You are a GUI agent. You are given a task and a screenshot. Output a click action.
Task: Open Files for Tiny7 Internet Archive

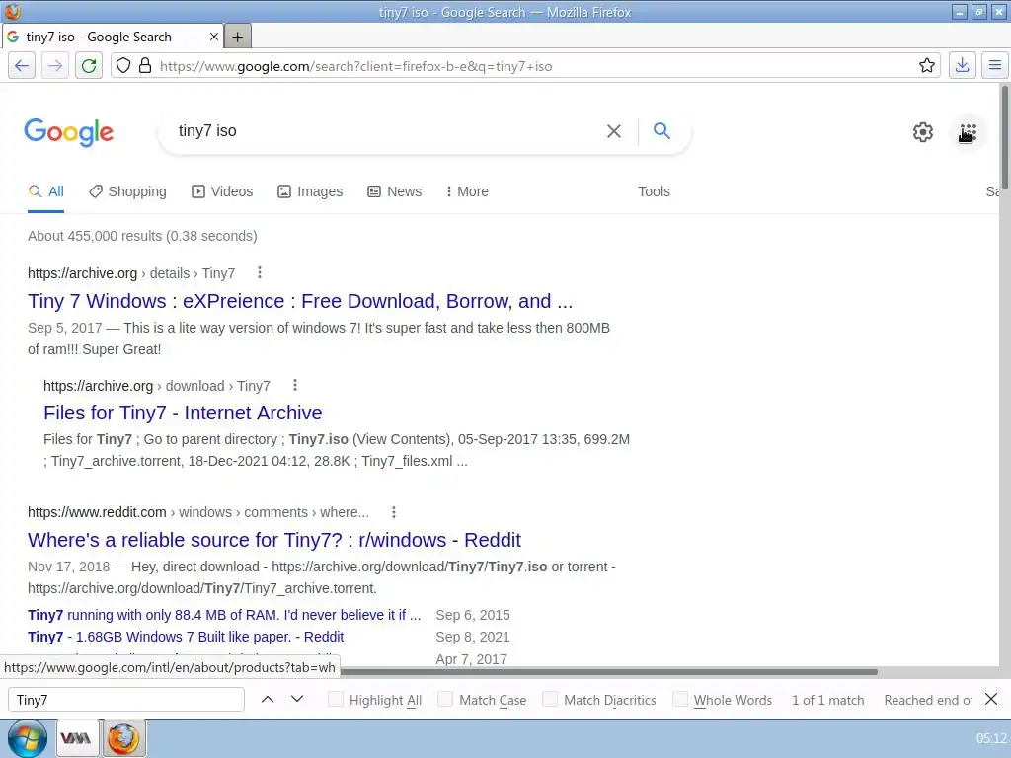(x=183, y=413)
